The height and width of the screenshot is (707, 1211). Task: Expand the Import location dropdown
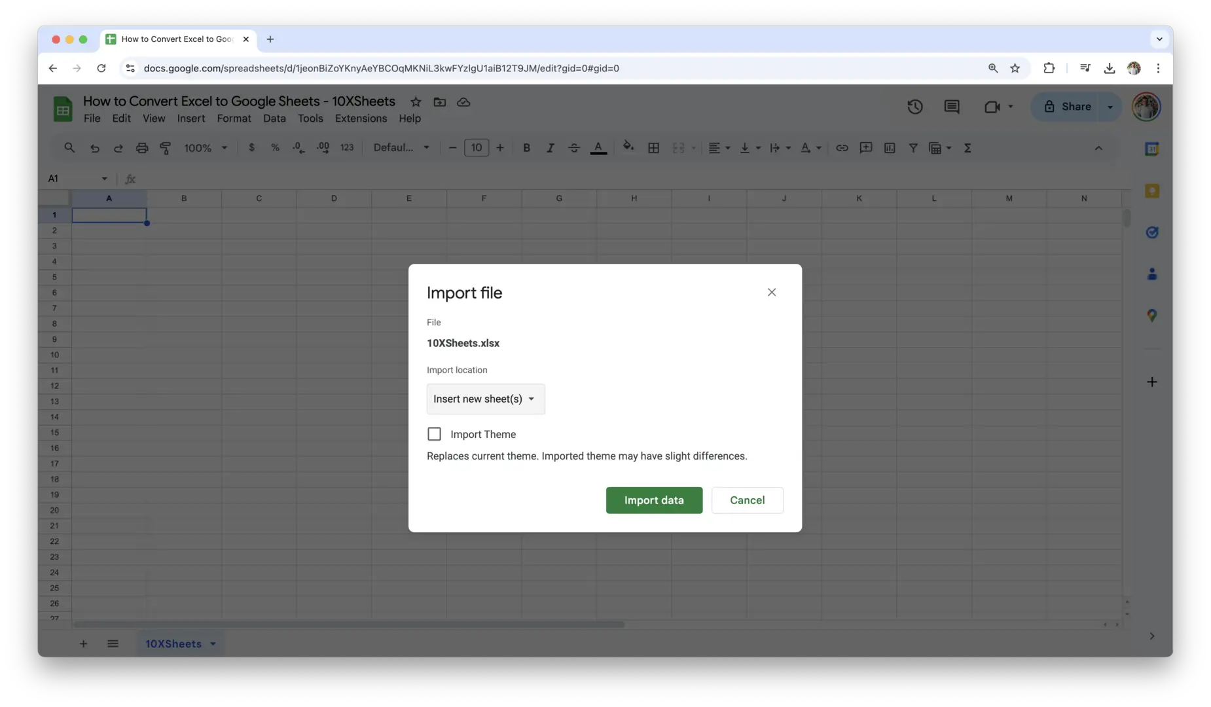click(x=485, y=399)
